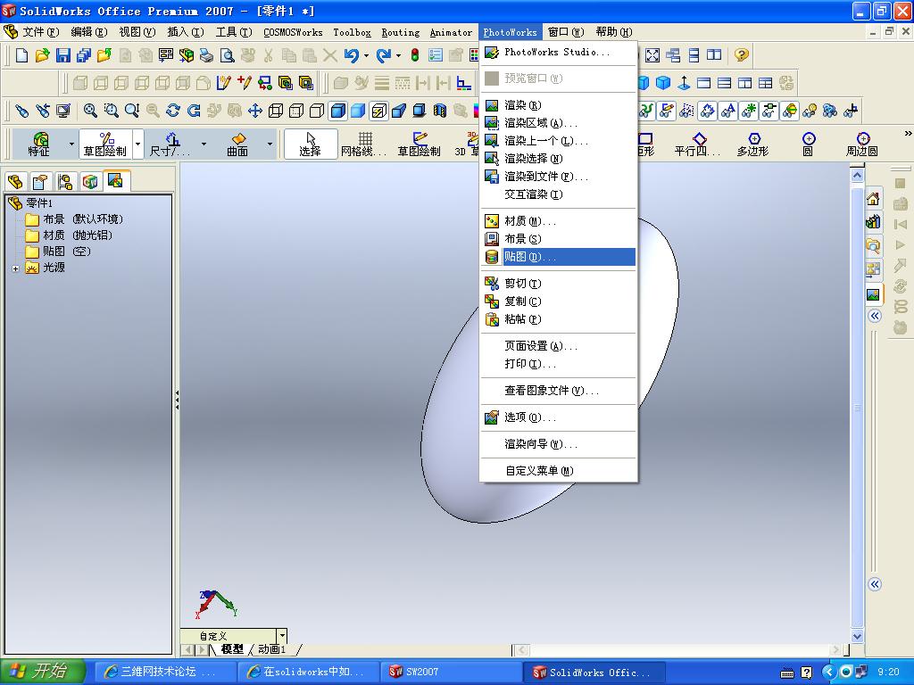This screenshot has width=914, height=685.
Task: Open the Toolbox menu
Action: [x=352, y=32]
